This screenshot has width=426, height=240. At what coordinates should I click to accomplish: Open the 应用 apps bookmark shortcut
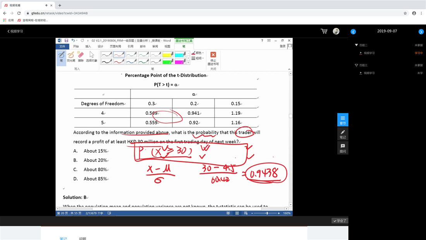(8, 21)
